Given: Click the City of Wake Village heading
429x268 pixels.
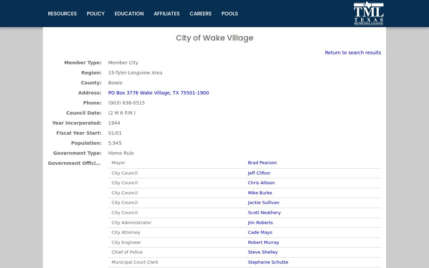Looking at the screenshot, I should click(x=214, y=38).
